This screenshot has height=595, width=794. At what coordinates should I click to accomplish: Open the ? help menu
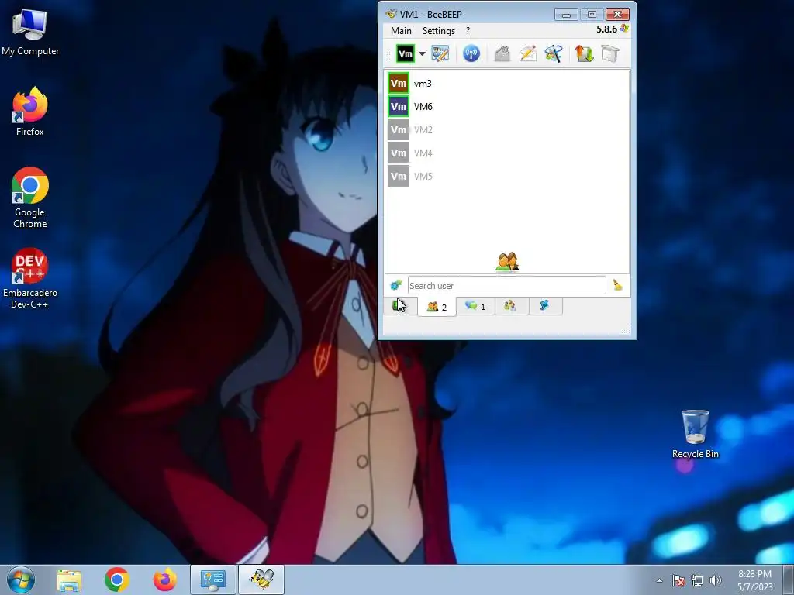[x=468, y=31]
